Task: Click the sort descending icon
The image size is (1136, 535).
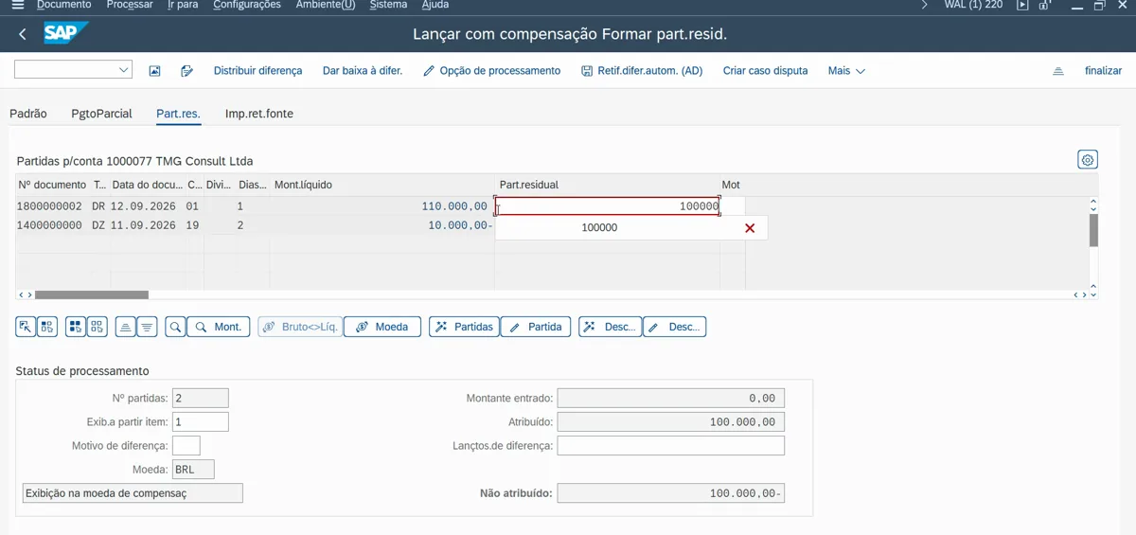Action: coord(146,327)
